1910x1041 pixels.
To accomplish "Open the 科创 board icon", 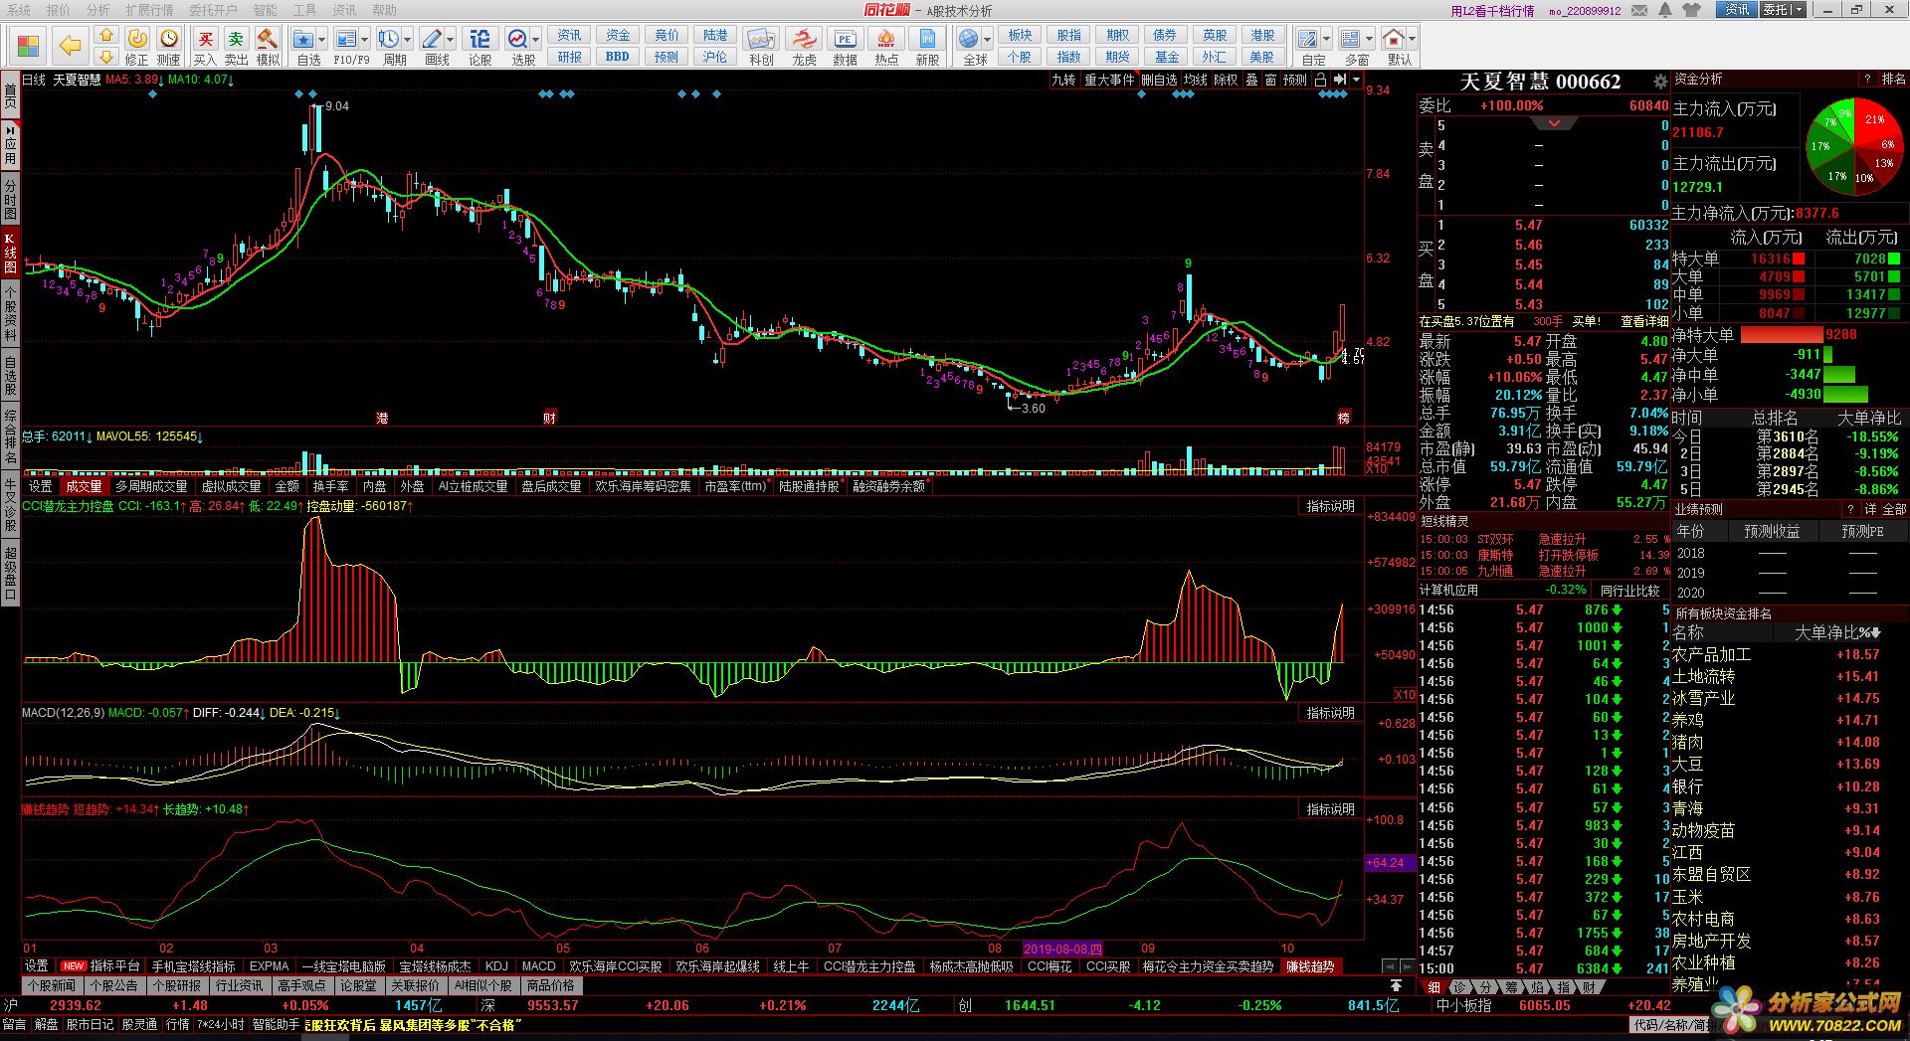I will tap(761, 40).
